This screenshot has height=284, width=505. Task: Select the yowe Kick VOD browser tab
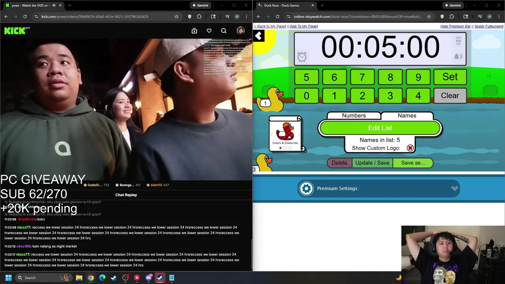[32, 6]
